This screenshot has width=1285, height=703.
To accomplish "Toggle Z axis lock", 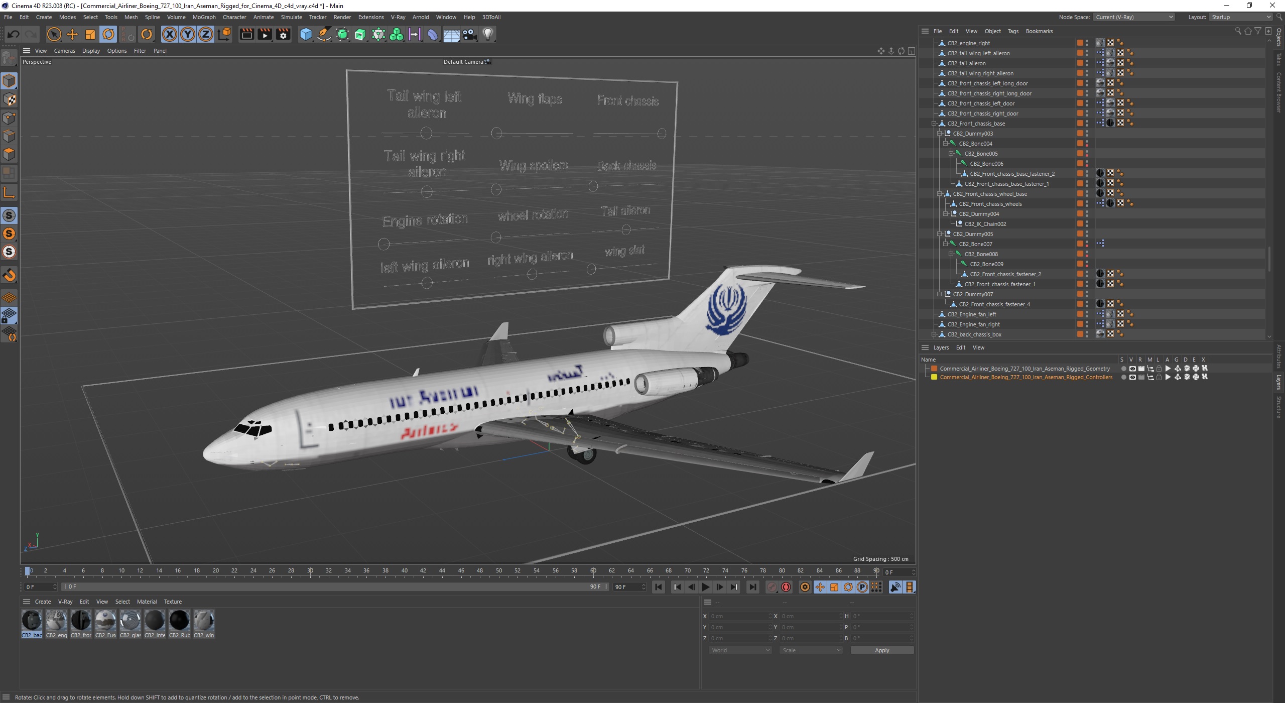I will pos(206,34).
